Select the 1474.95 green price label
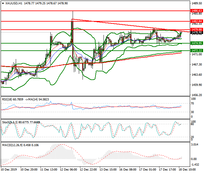This screenshot has width=204, height=173. (197, 43)
